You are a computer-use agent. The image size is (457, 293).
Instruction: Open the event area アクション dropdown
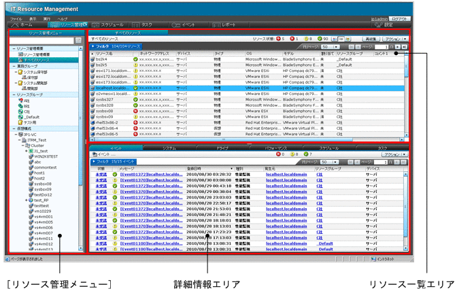click(x=394, y=154)
